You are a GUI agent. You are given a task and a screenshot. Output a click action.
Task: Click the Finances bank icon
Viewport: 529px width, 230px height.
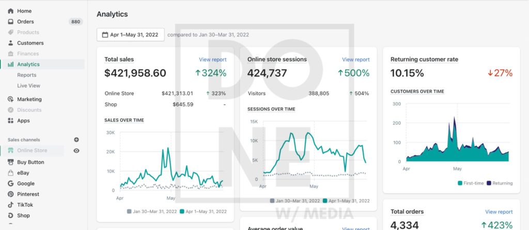[10, 54]
